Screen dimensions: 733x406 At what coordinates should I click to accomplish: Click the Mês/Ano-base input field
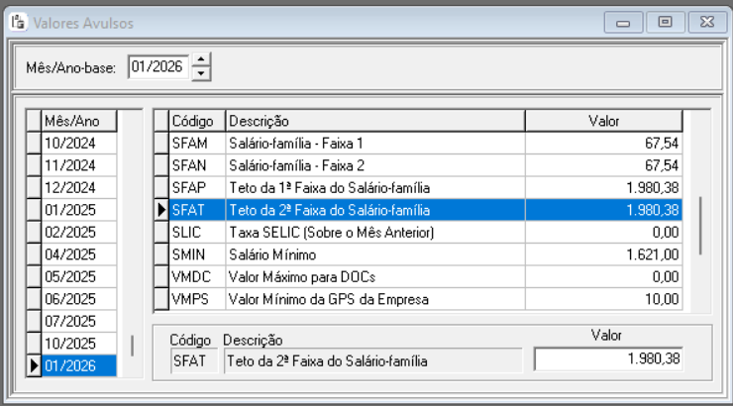[x=158, y=67]
